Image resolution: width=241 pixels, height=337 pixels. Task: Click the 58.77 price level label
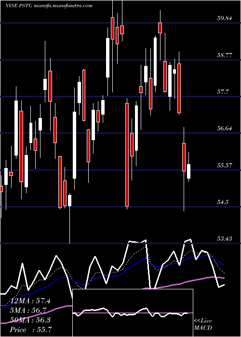point(225,55)
